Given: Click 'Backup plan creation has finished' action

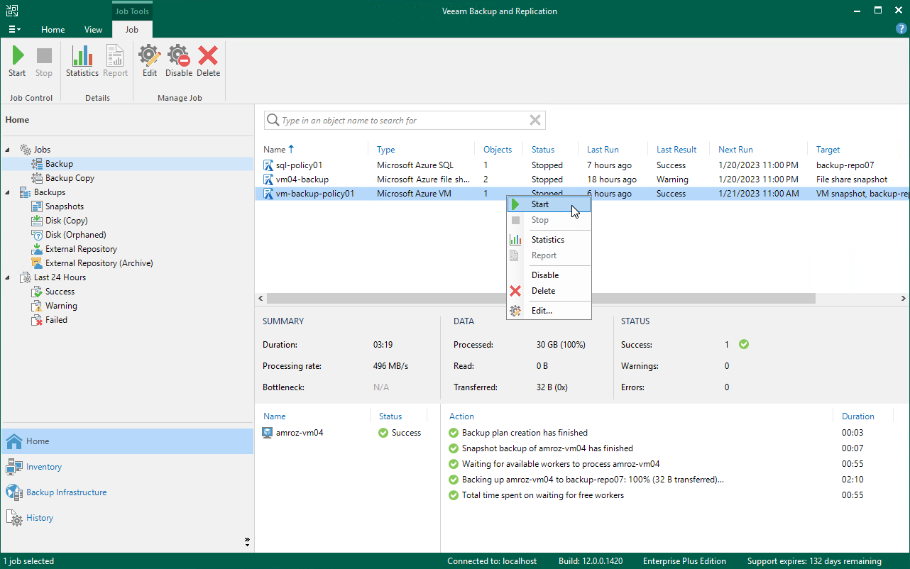Looking at the screenshot, I should pos(525,433).
